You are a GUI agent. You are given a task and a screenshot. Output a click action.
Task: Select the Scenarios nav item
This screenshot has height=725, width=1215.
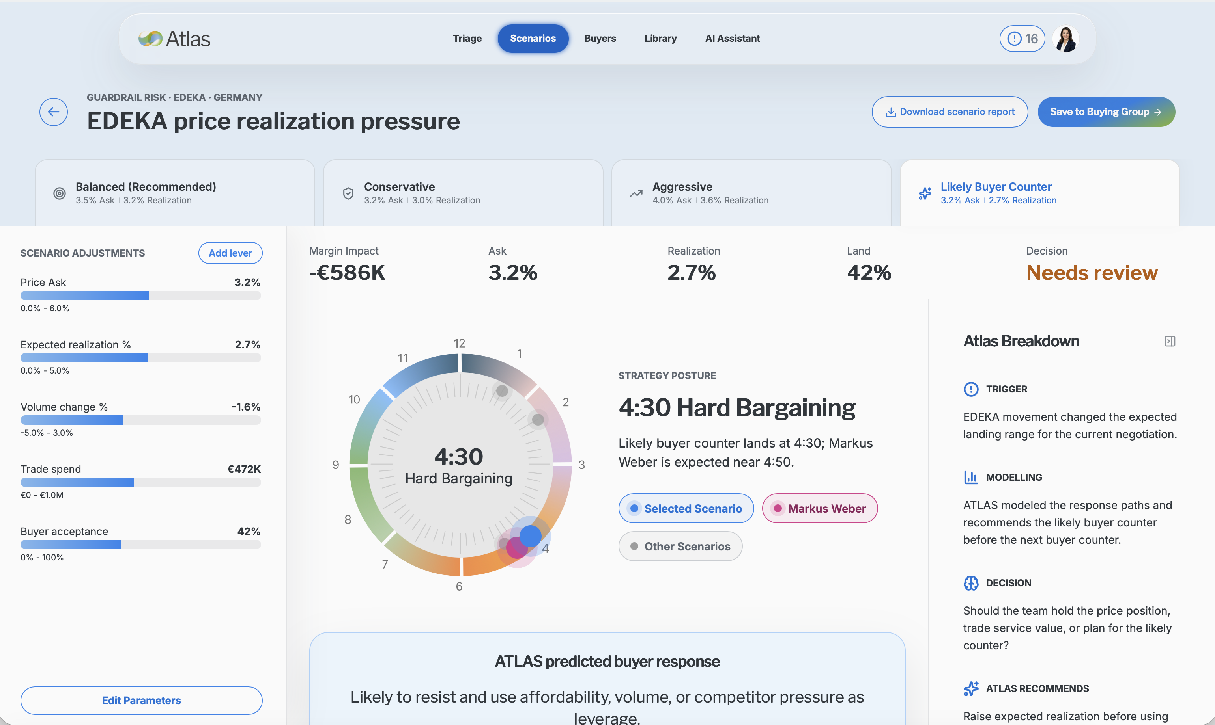coord(533,38)
